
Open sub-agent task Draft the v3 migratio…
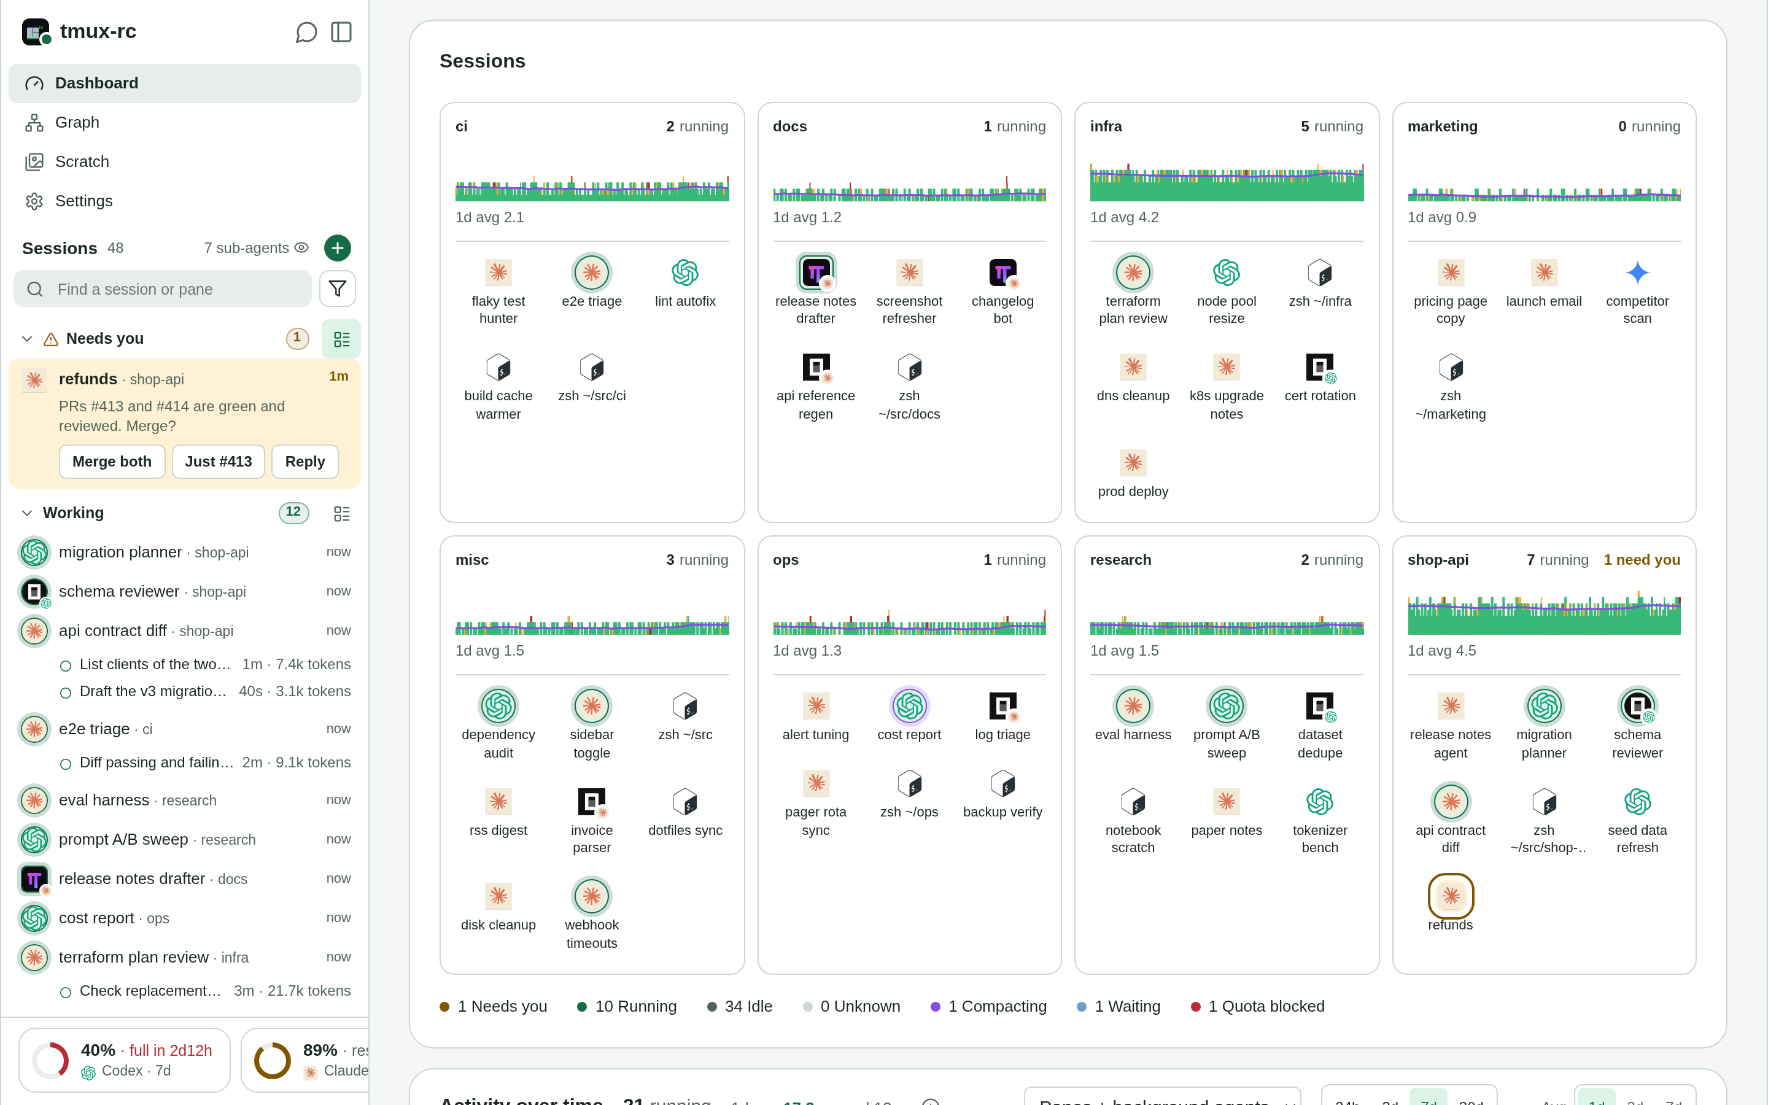point(204,691)
